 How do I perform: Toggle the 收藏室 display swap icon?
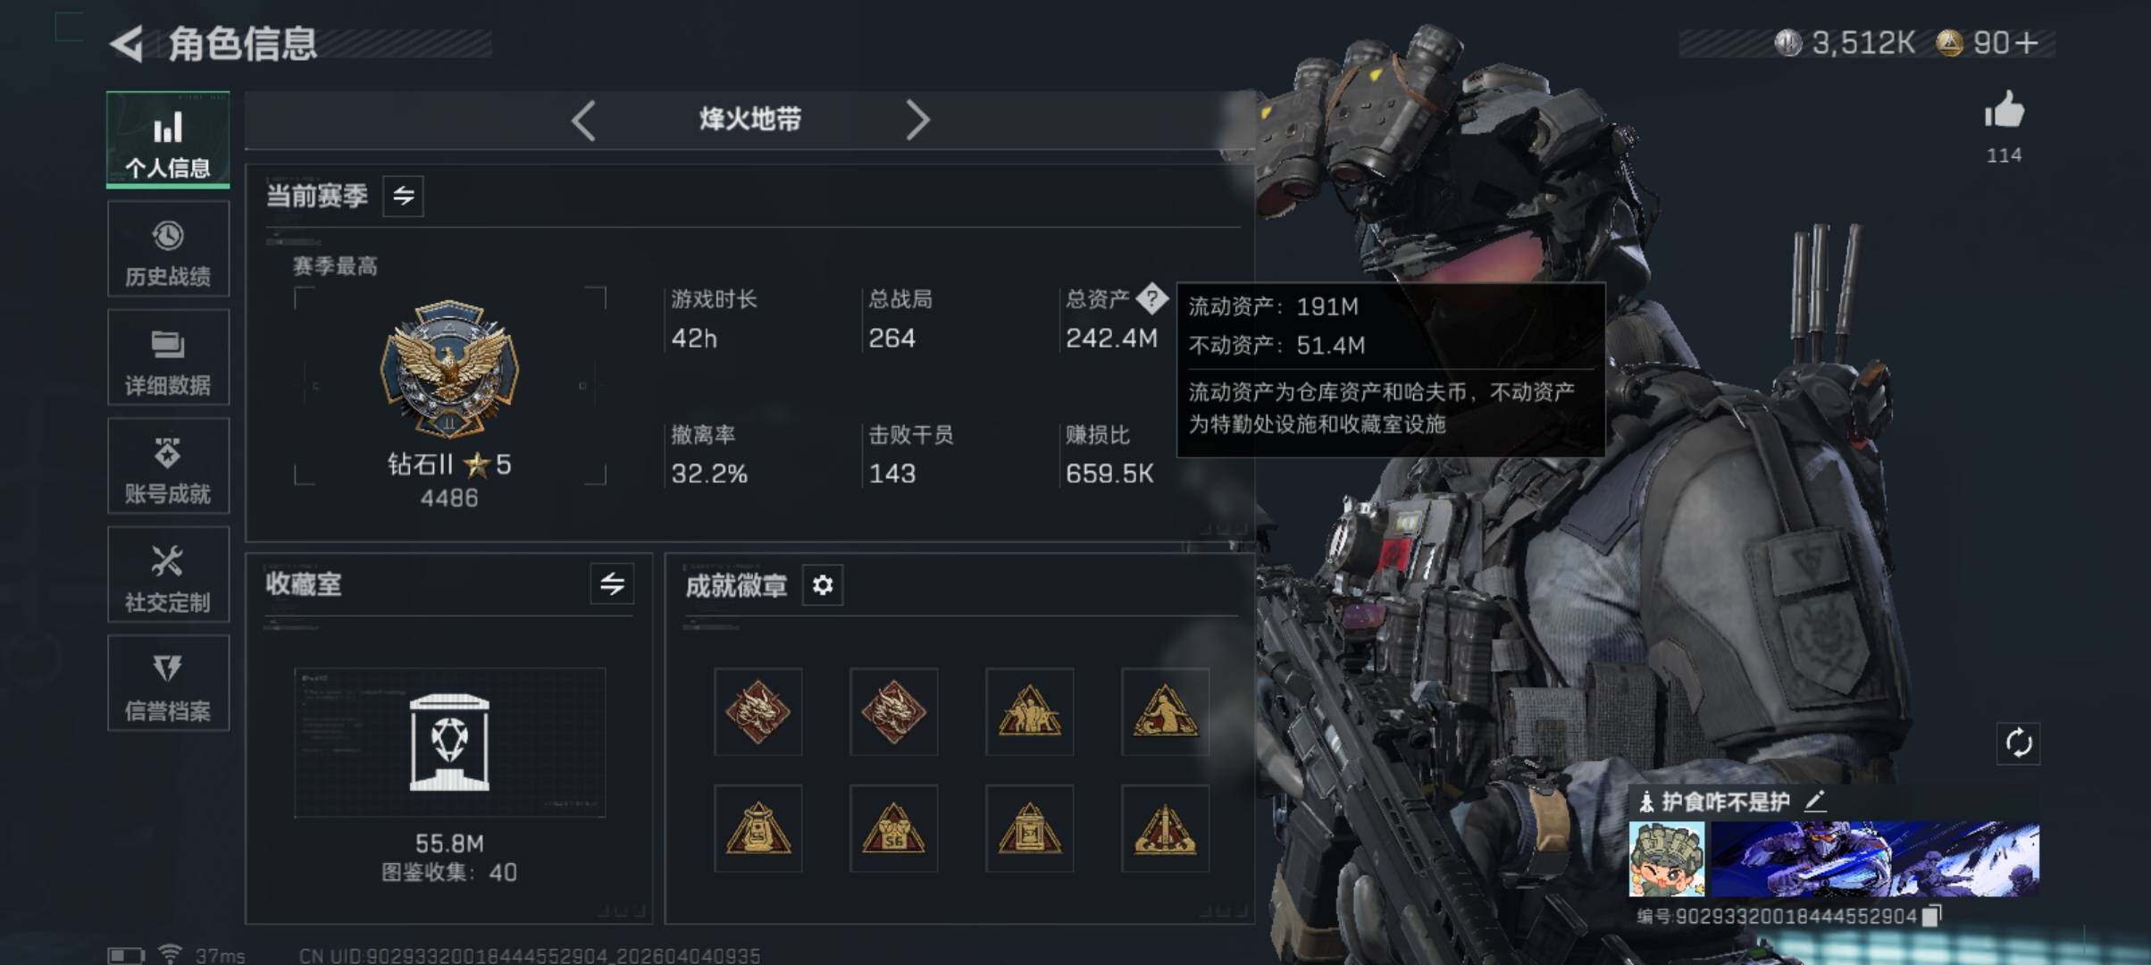[x=612, y=584]
